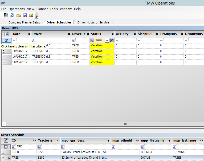Switch to Company Planner Setup tab
The width and height of the screenshot is (204, 161).
(25, 22)
